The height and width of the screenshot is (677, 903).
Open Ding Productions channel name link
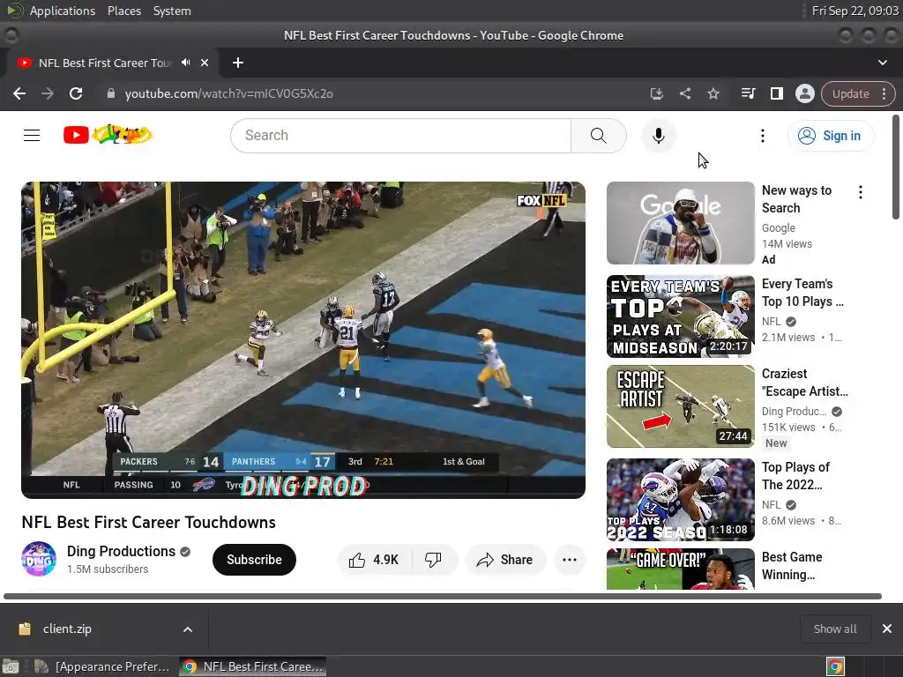pyautogui.click(x=121, y=551)
